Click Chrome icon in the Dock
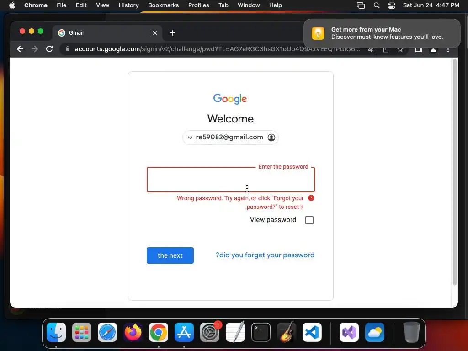Viewport: 468px width, 351px height. tap(159, 332)
